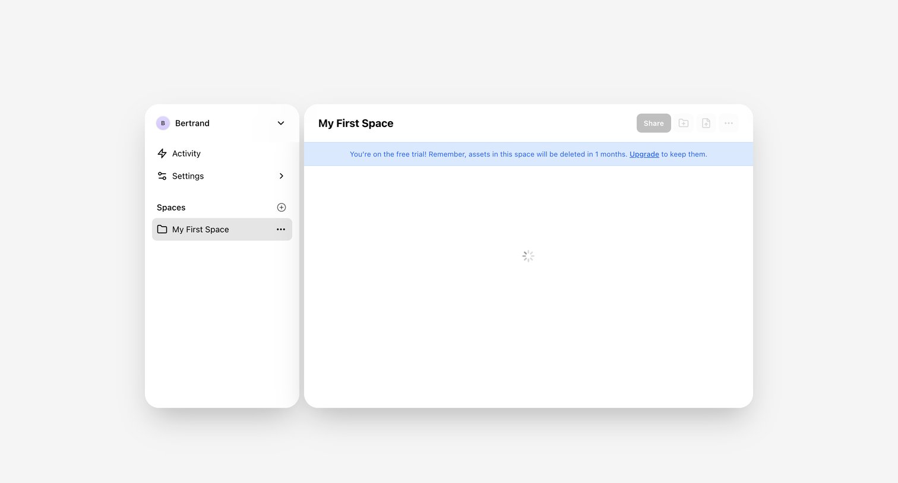This screenshot has height=483, width=898.
Task: Click the Activity lightning bolt icon
Action: coord(162,154)
